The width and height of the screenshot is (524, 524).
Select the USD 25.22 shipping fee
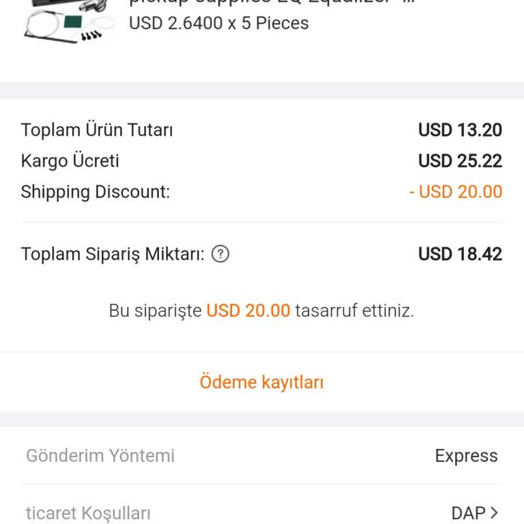[x=460, y=161]
